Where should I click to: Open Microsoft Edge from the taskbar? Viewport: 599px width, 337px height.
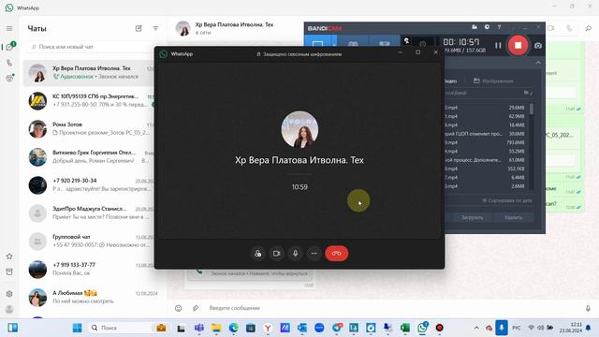pos(233,328)
